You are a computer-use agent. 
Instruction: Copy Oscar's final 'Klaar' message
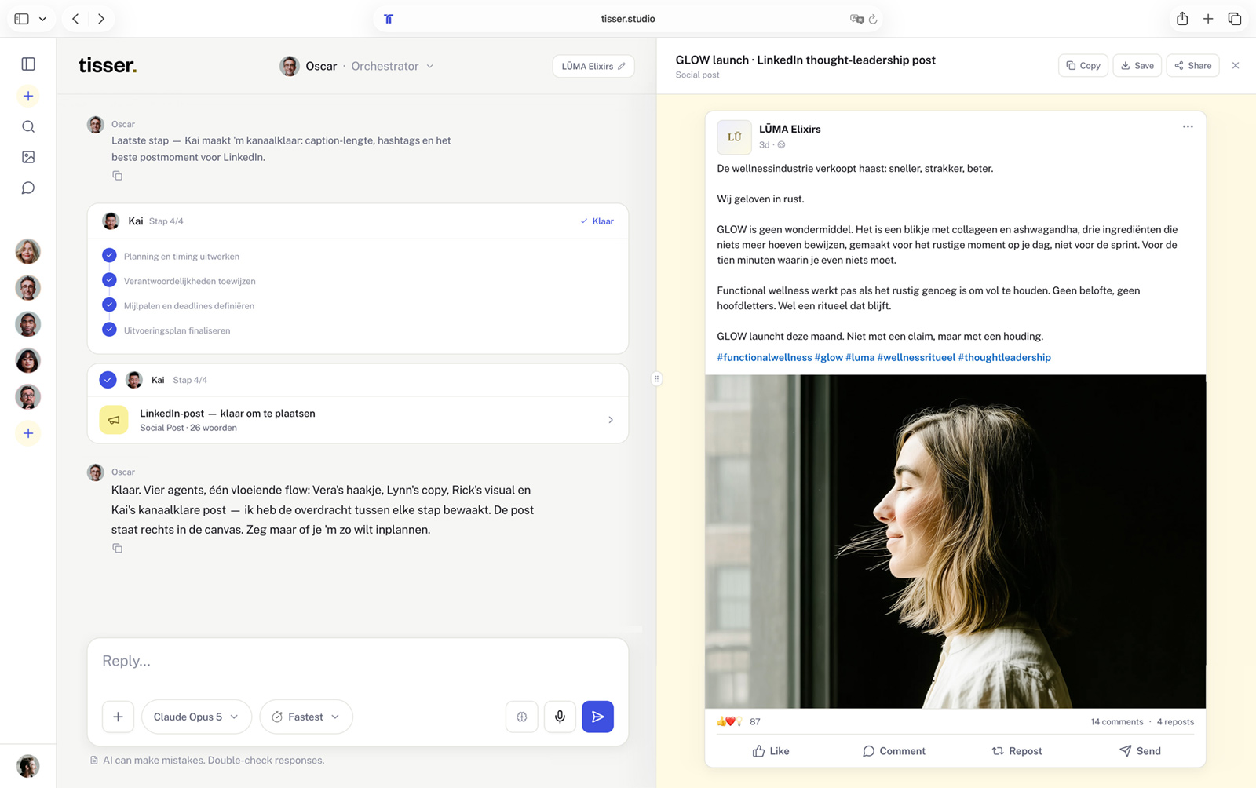117,549
